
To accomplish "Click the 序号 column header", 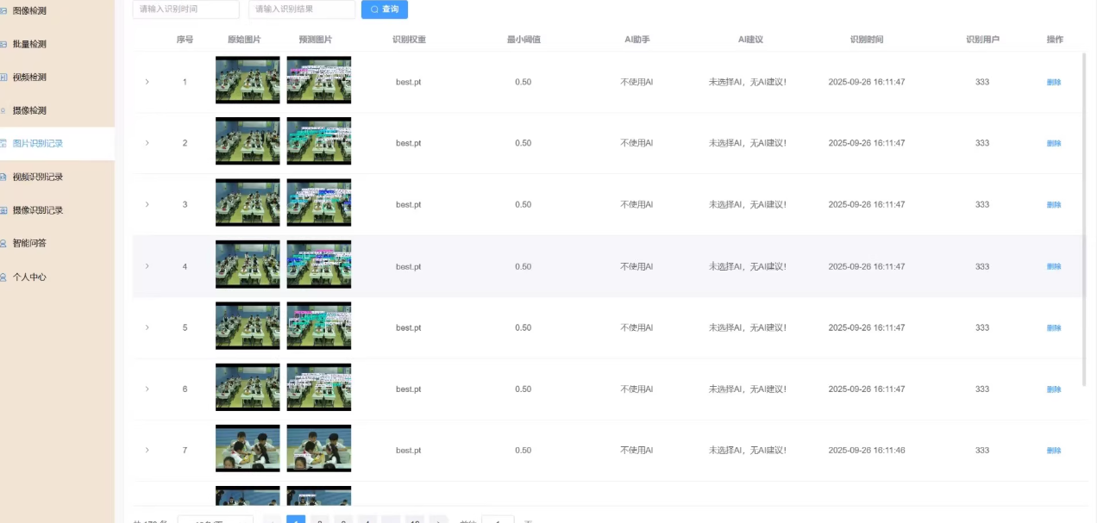I will point(185,40).
